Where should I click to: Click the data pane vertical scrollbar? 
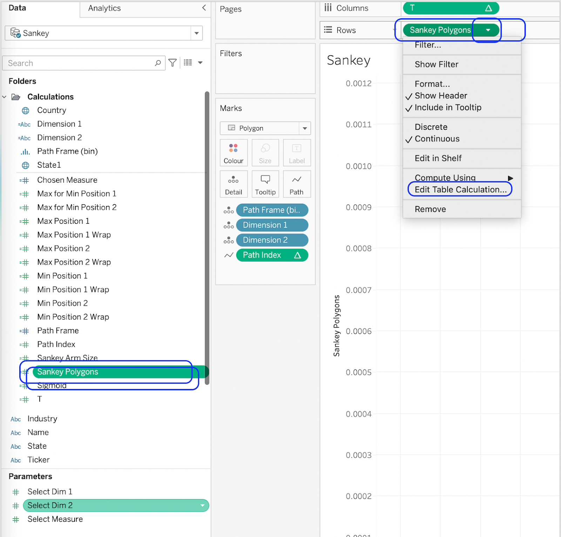[x=207, y=239]
